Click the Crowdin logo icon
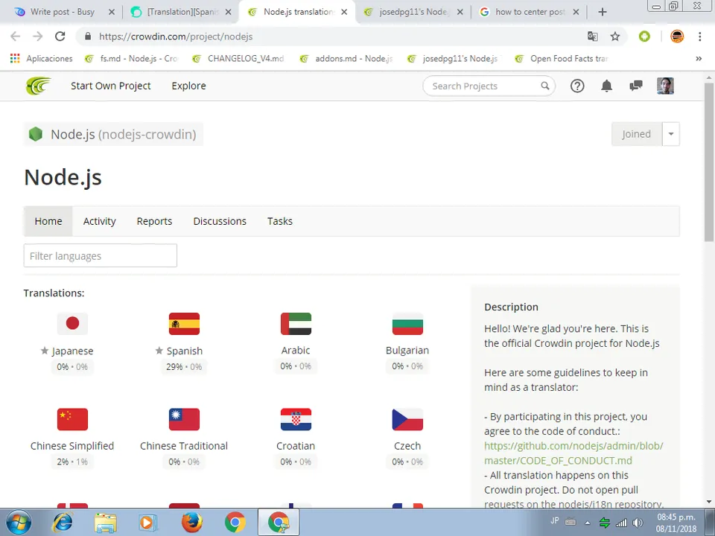This screenshot has width=715, height=536. point(38,86)
